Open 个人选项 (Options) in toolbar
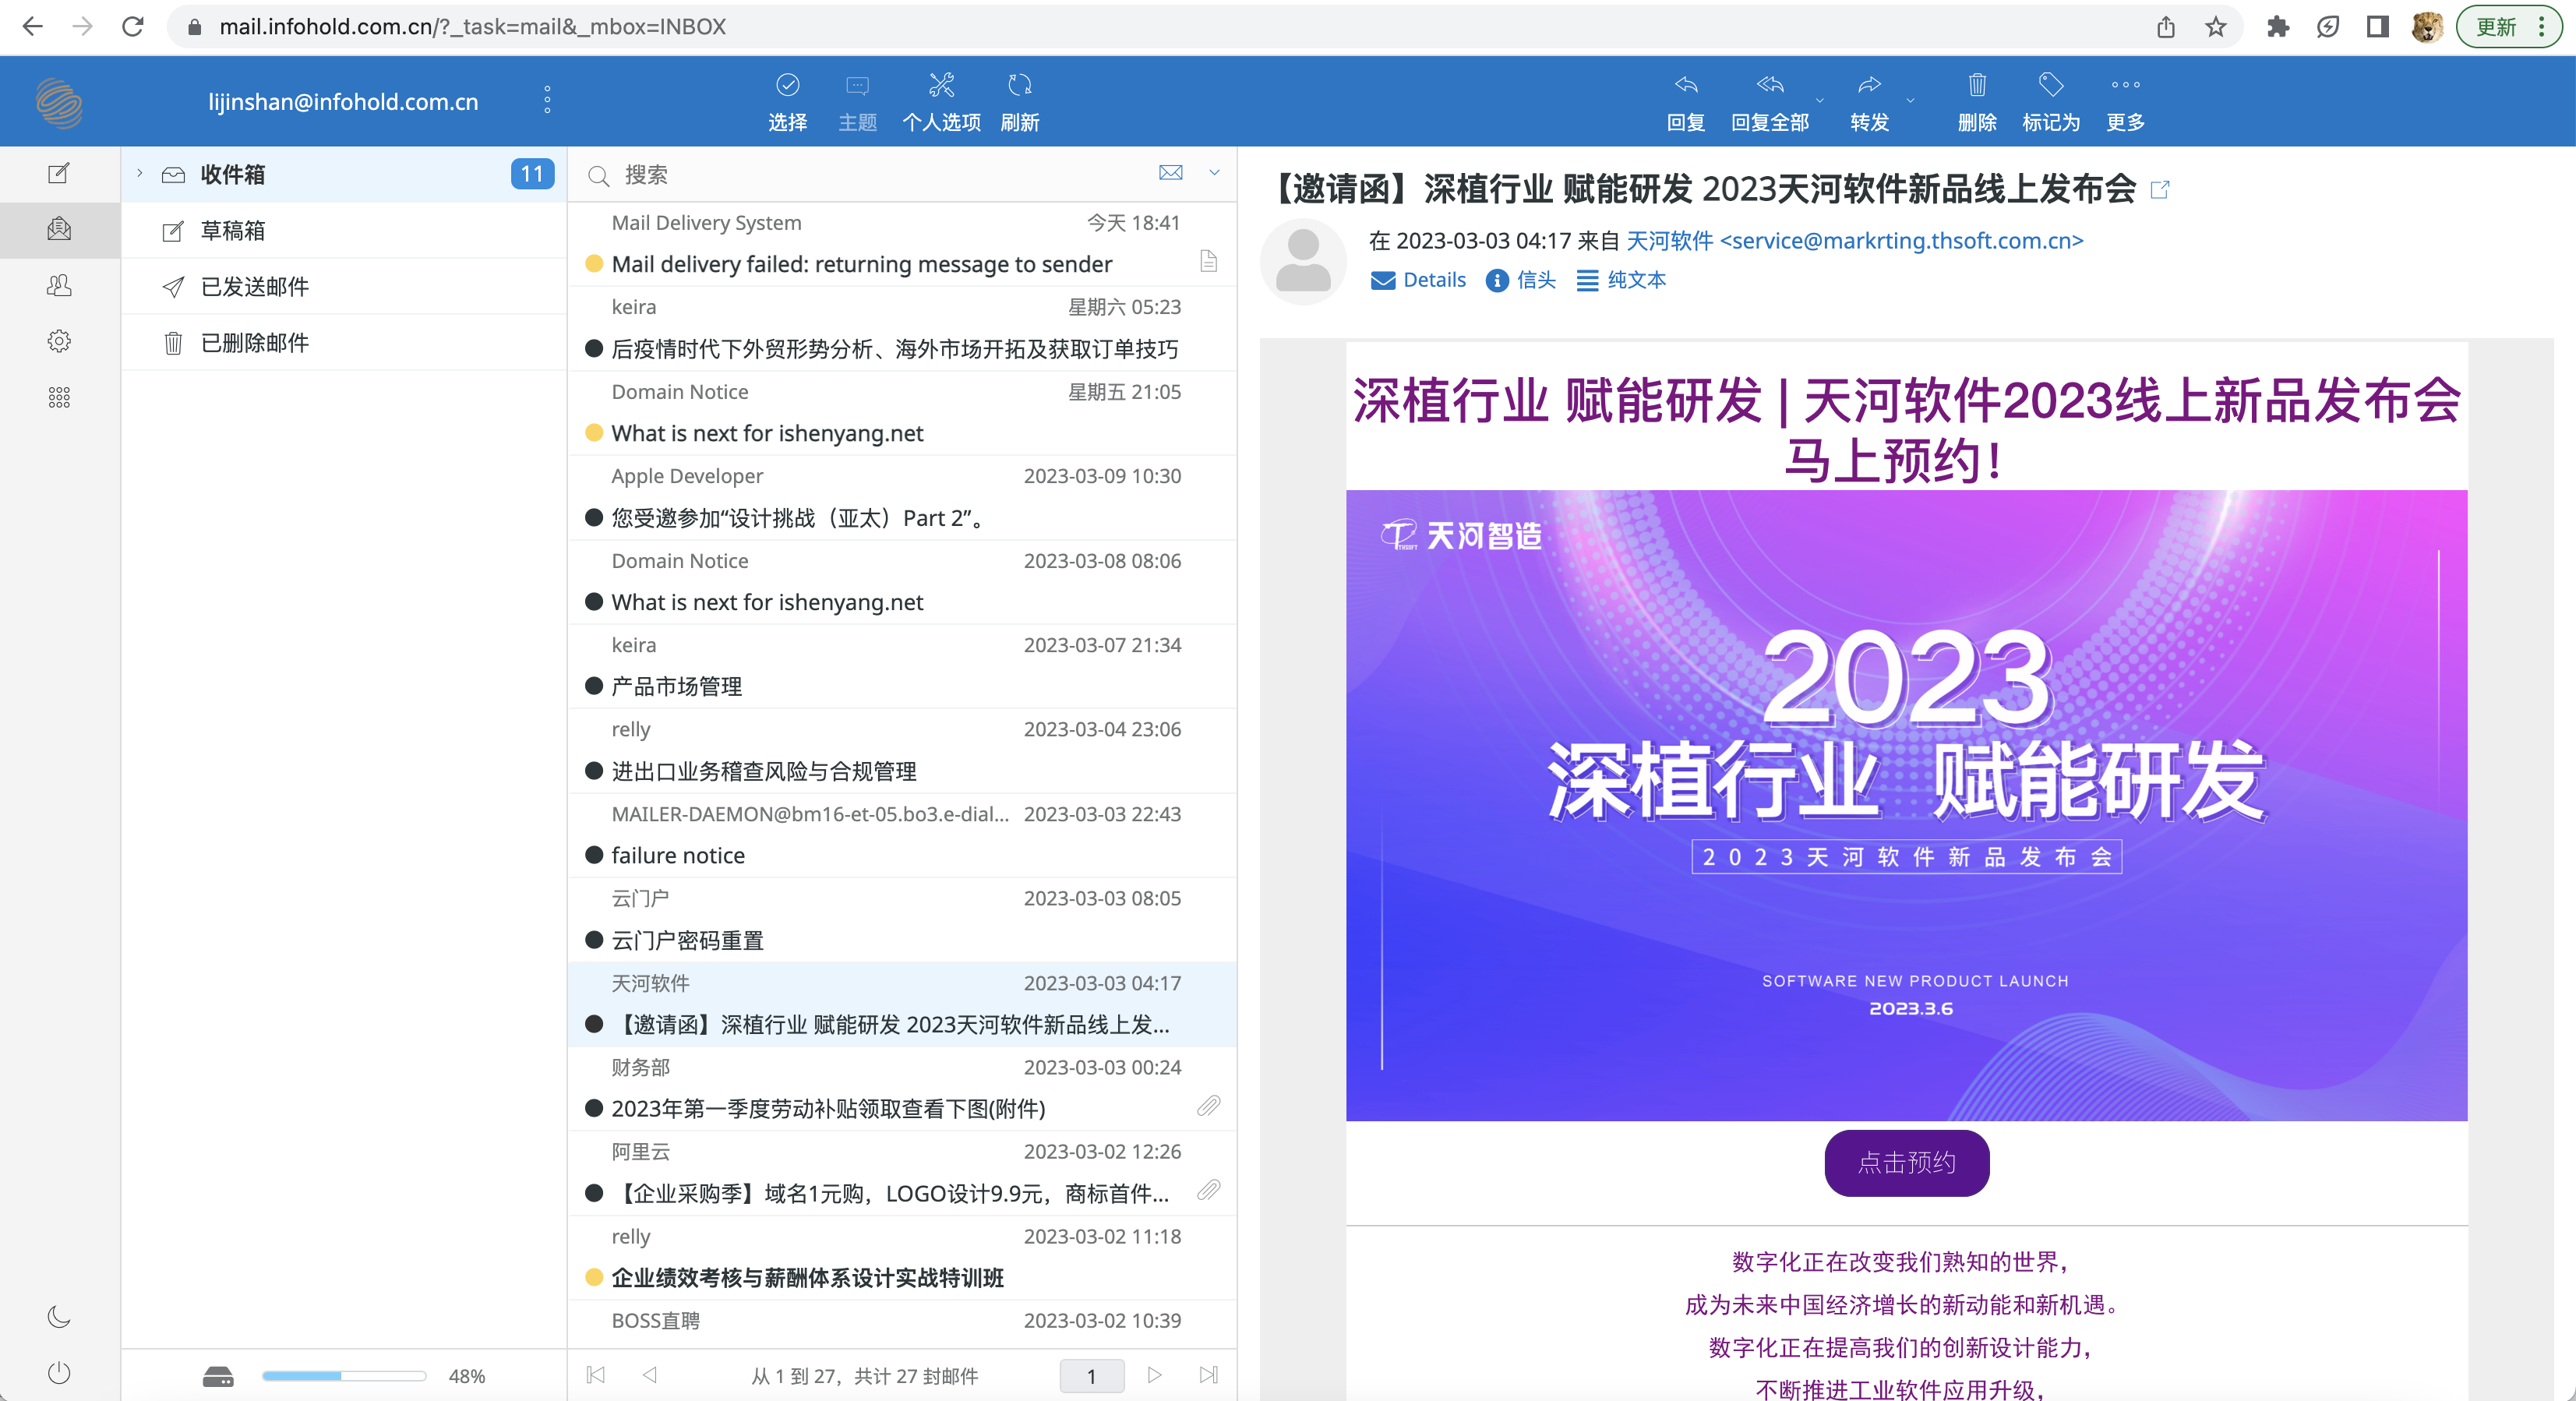This screenshot has height=1401, width=2576. pyautogui.click(x=941, y=102)
